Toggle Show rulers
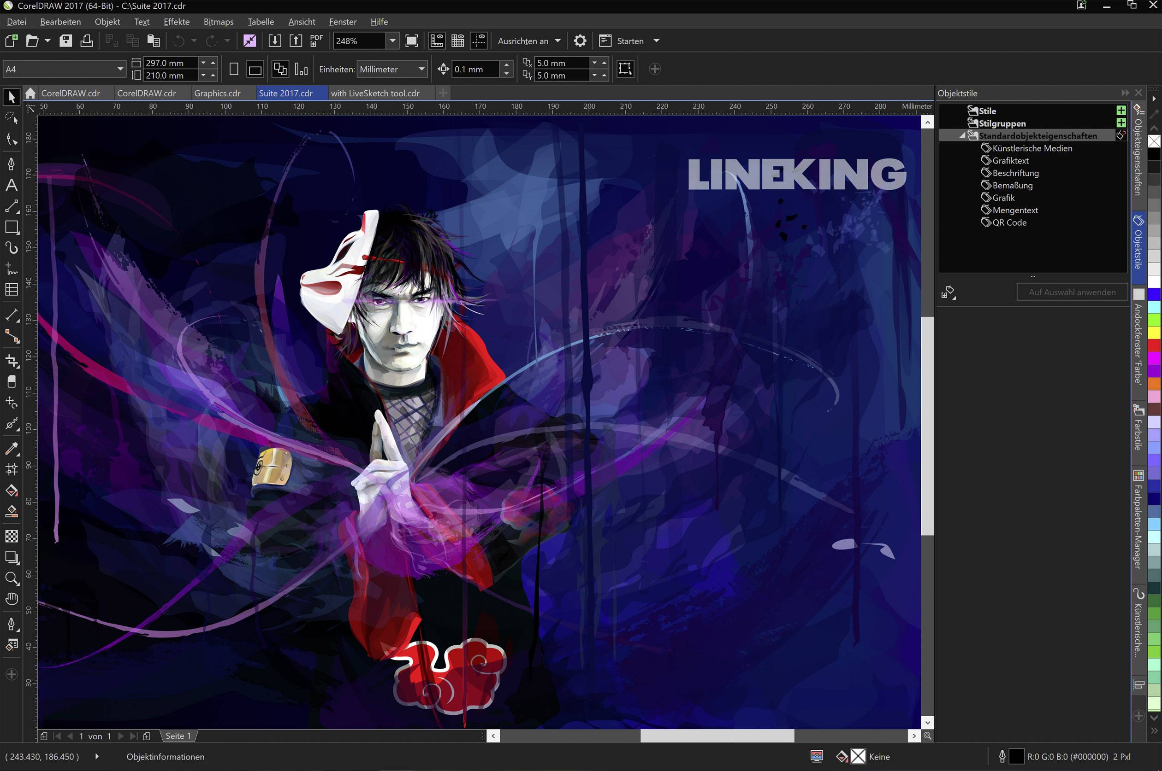The image size is (1162, 771). tap(437, 41)
